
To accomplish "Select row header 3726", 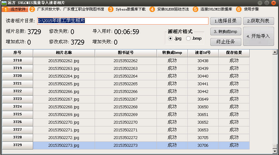I will point(17,122).
